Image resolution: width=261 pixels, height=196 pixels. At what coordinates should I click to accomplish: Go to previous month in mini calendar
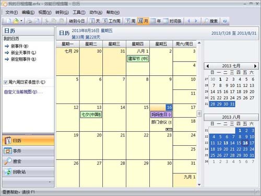point(207,66)
